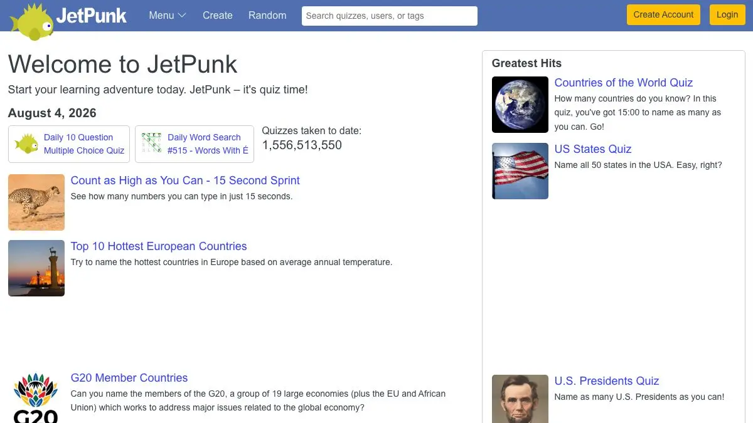
Task: Click the Login button
Action: tap(727, 14)
